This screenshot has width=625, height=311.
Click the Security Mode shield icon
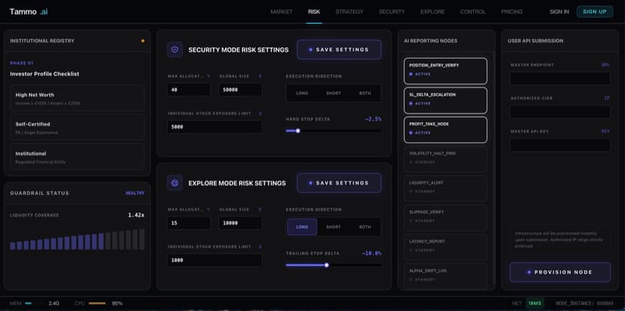(x=175, y=50)
